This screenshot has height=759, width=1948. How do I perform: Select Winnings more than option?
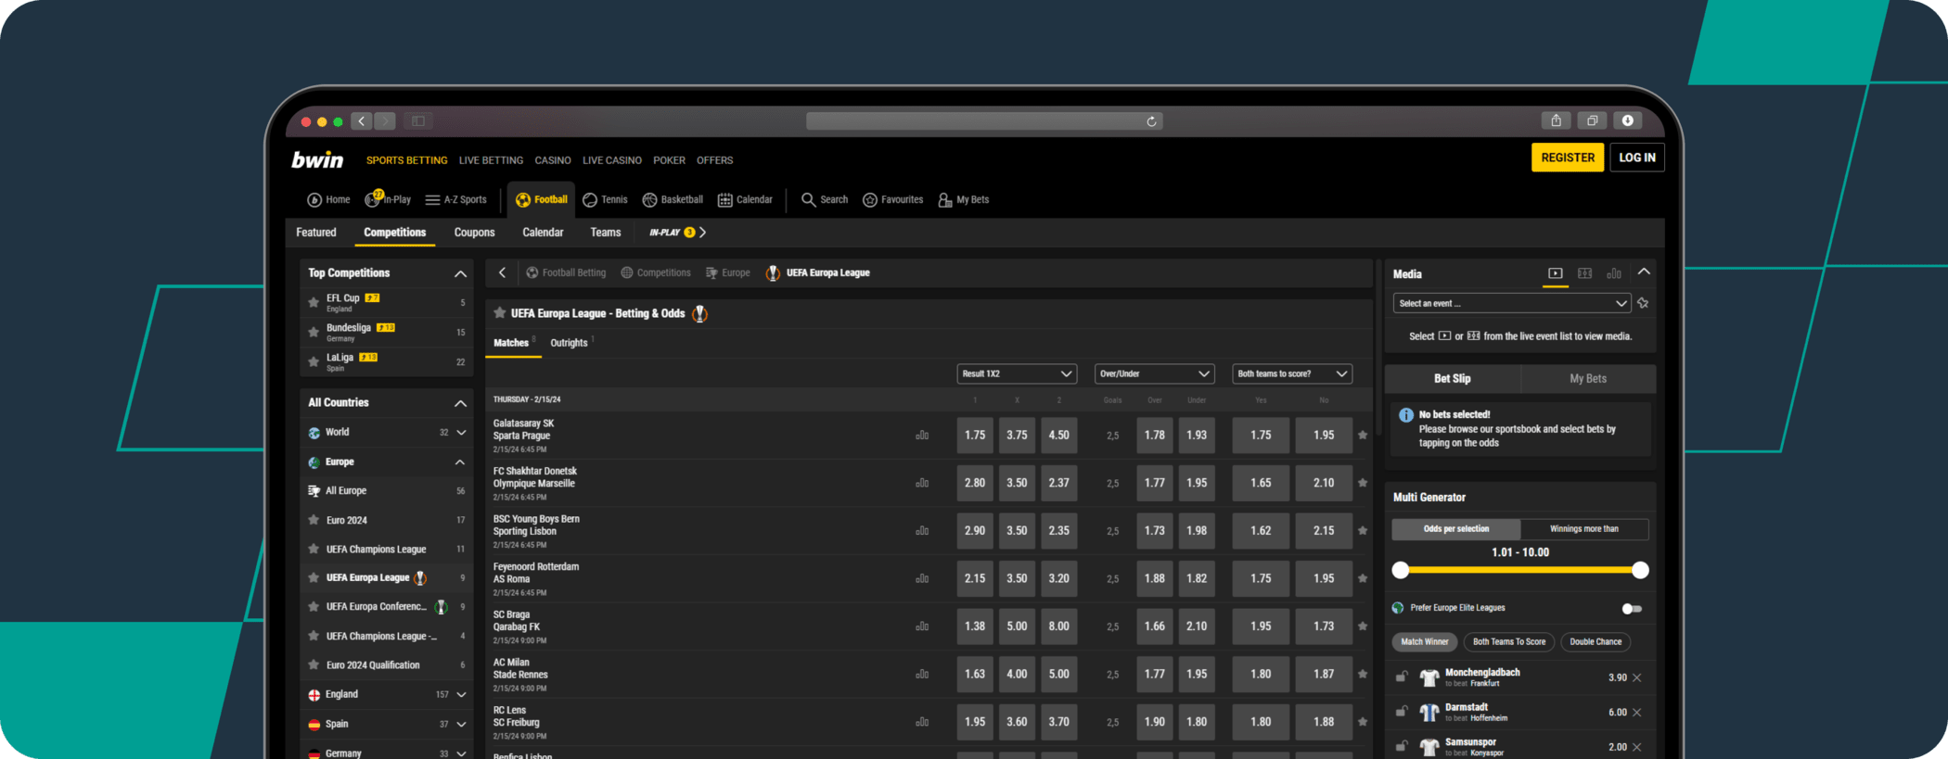click(1584, 529)
